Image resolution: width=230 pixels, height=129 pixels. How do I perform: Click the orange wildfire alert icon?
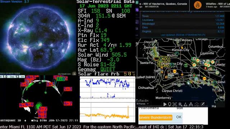pyautogui.click(x=198, y=5)
